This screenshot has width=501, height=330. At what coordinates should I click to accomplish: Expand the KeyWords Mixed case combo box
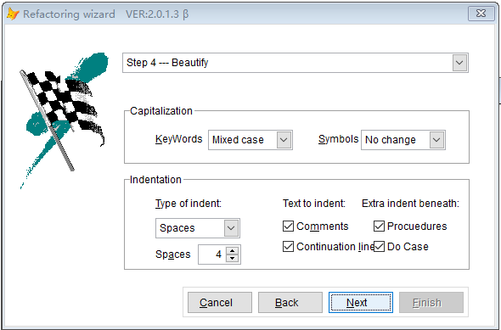tap(284, 140)
